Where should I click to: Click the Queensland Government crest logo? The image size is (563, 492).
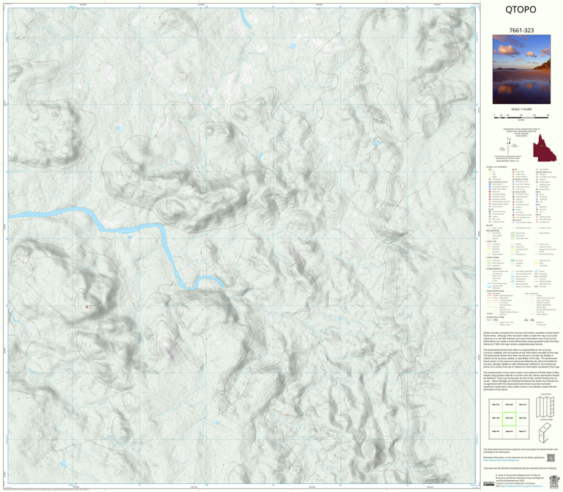click(554, 481)
